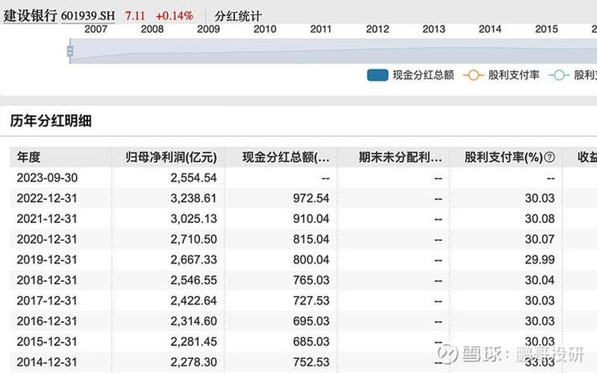The height and width of the screenshot is (373, 597).
Task: Sort by the 现金分红总额 column header
Action: [x=286, y=157]
